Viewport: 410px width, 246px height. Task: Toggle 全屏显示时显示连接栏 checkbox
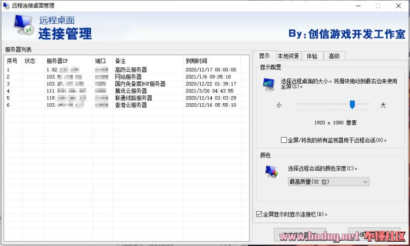259,214
